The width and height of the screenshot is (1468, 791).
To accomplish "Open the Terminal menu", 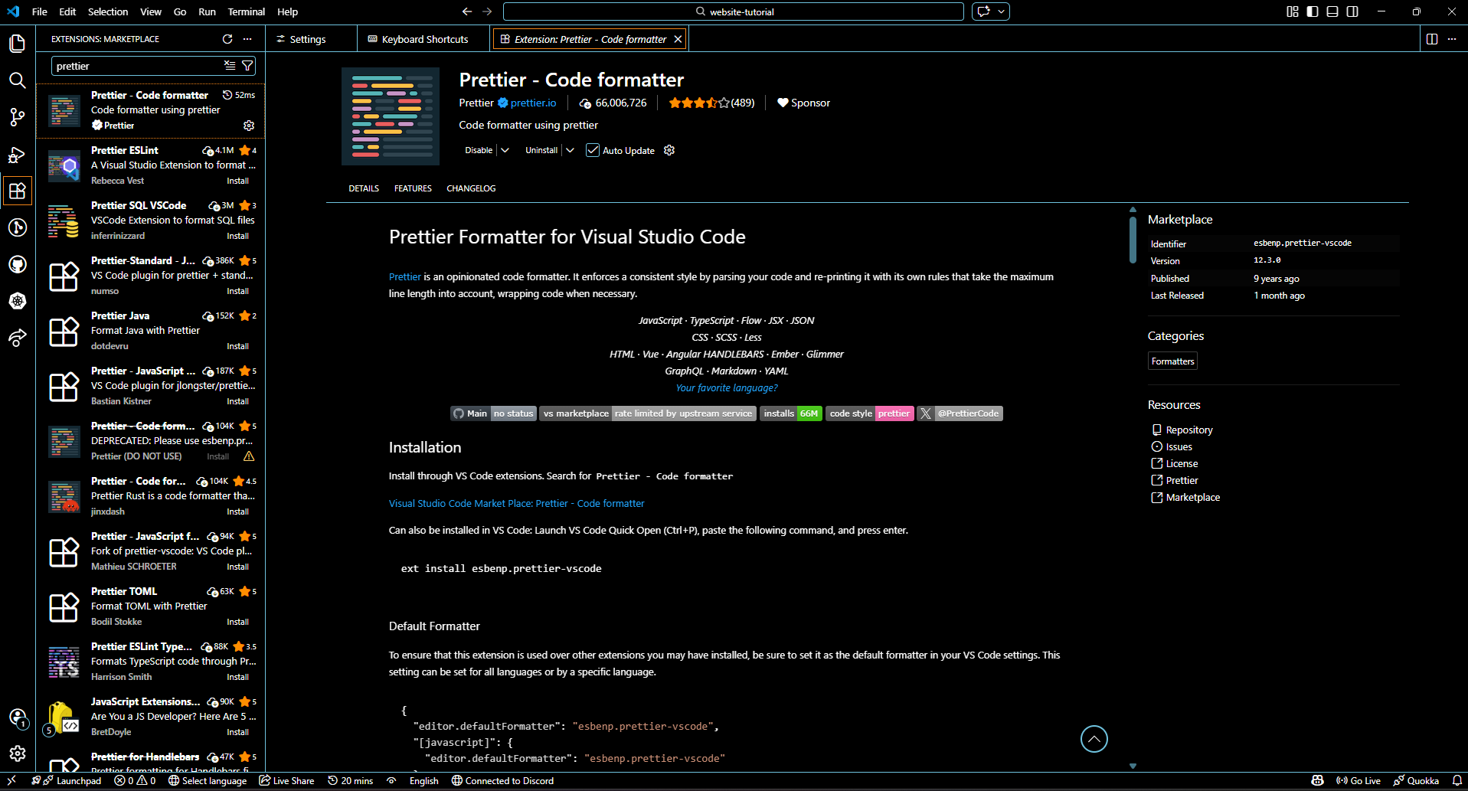I will [246, 11].
